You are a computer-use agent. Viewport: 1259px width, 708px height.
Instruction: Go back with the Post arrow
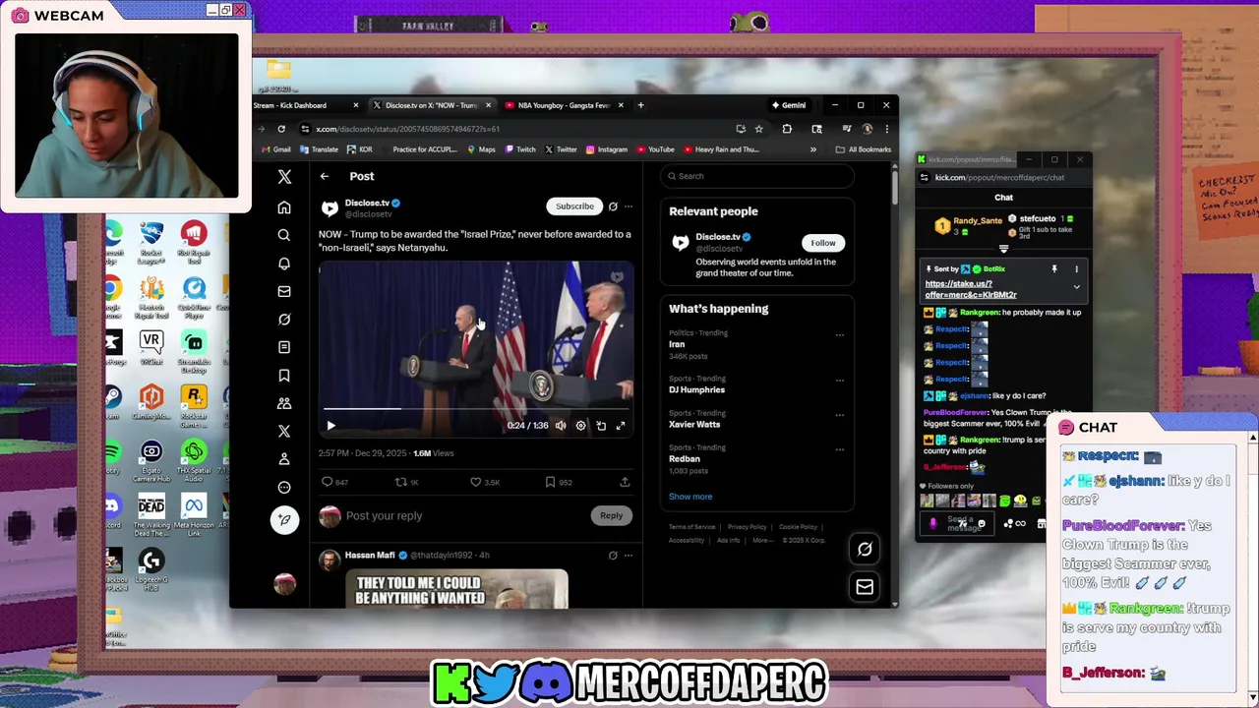pyautogui.click(x=325, y=176)
